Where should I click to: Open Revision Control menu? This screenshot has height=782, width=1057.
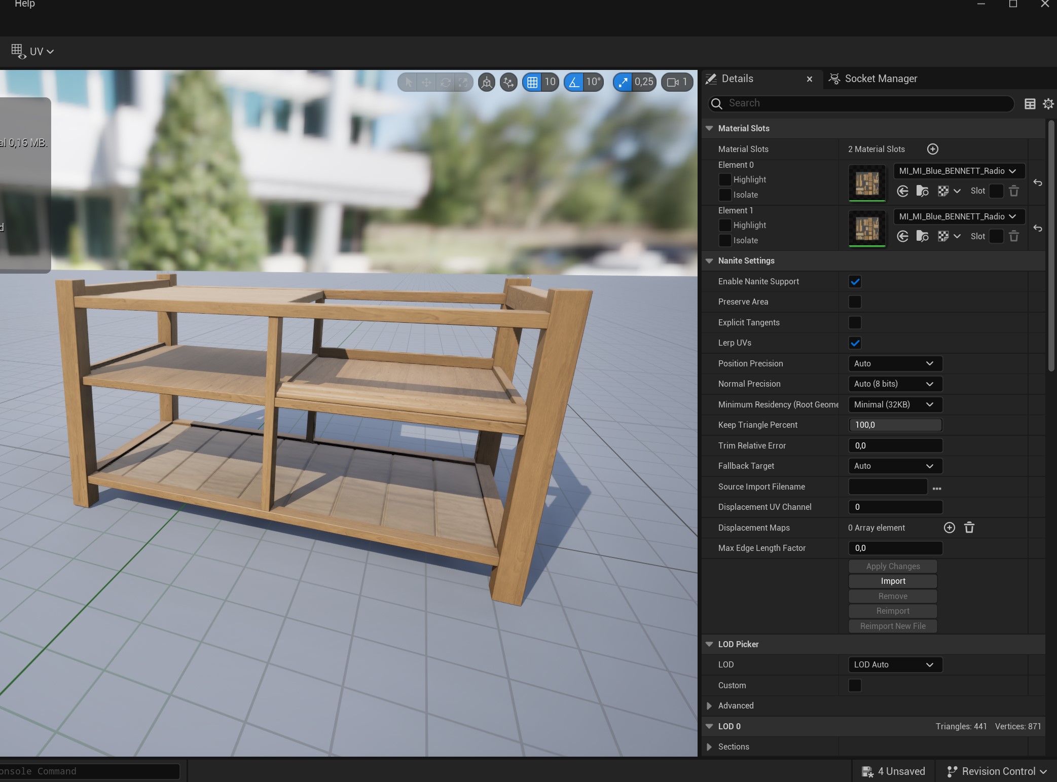tap(996, 771)
